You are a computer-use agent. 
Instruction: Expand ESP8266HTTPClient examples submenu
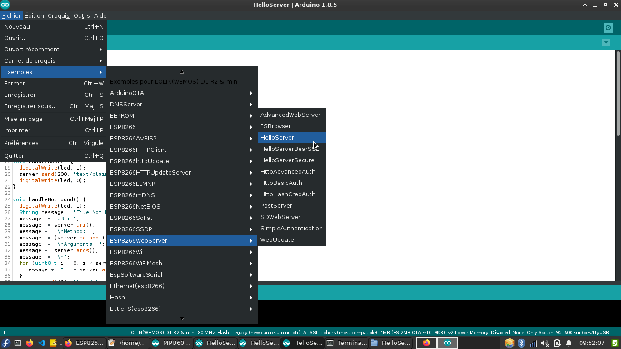click(x=182, y=150)
